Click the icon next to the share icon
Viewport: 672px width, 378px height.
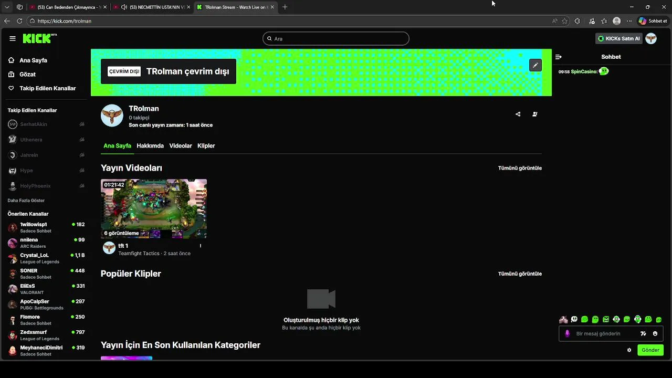click(535, 114)
